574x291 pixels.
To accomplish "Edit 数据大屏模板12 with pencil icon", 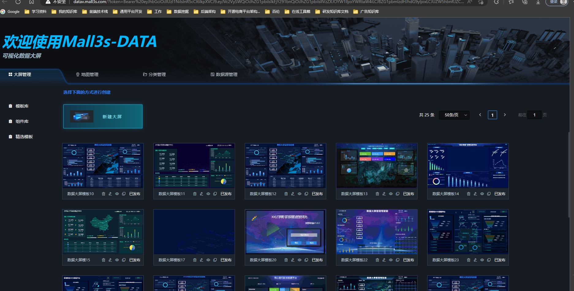I will click(293, 194).
